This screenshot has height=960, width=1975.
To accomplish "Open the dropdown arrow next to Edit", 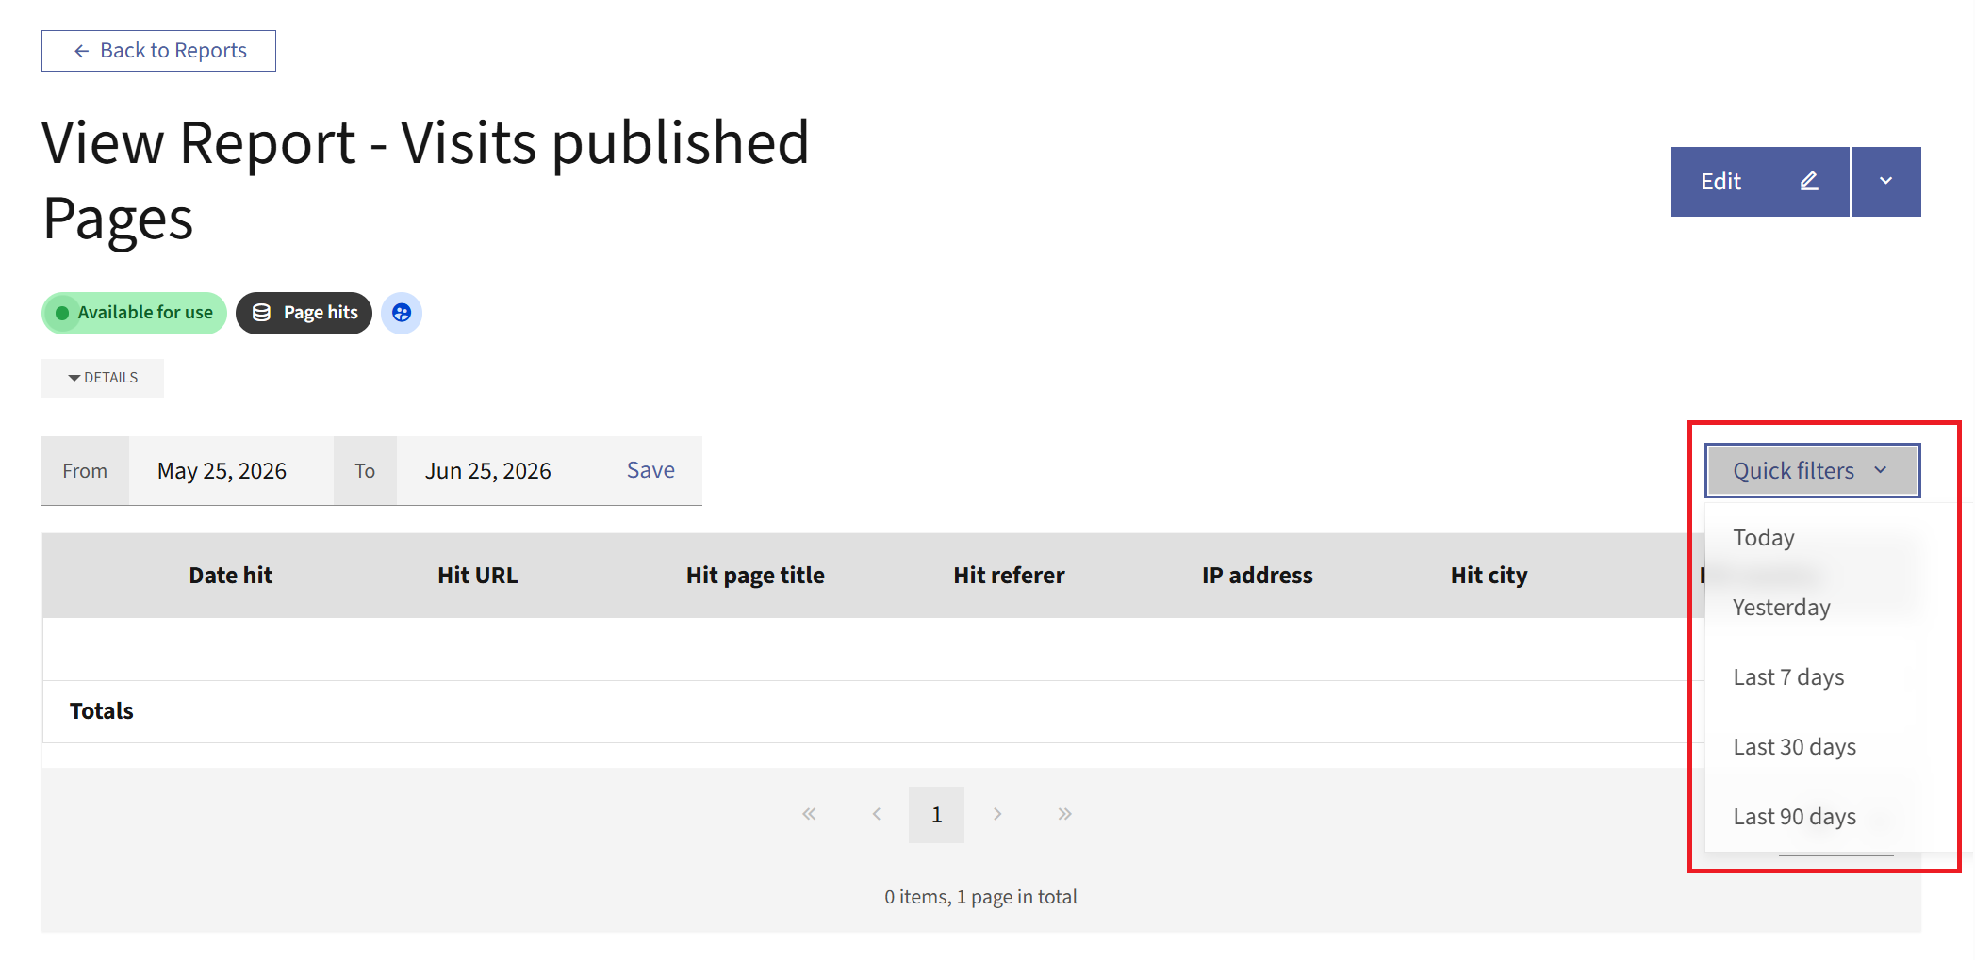I will tap(1885, 181).
